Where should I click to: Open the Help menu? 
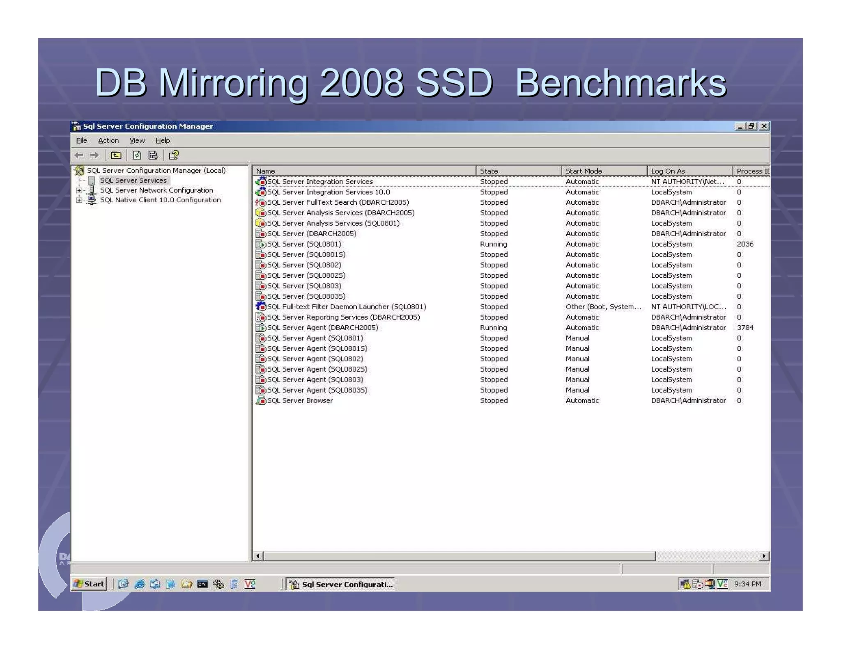click(163, 140)
